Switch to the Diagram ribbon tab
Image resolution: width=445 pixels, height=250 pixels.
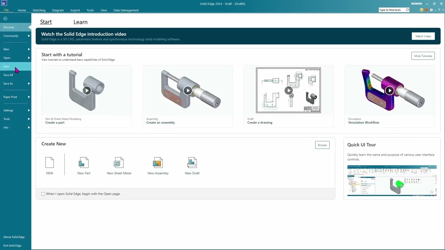(x=58, y=10)
